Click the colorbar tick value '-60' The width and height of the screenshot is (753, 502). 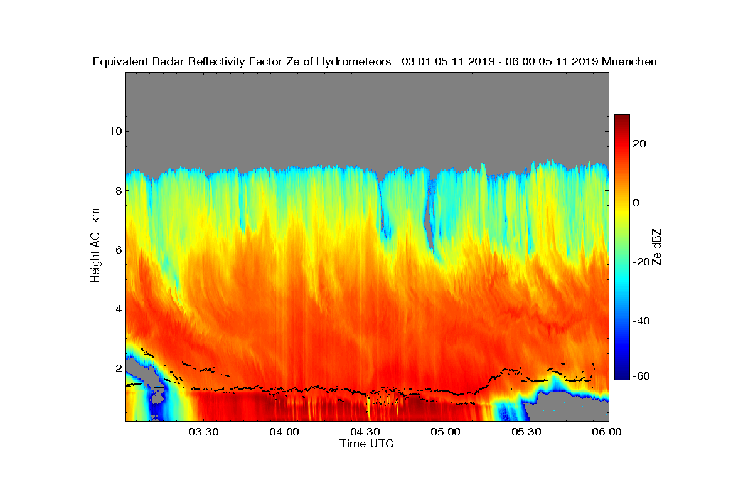(x=640, y=376)
